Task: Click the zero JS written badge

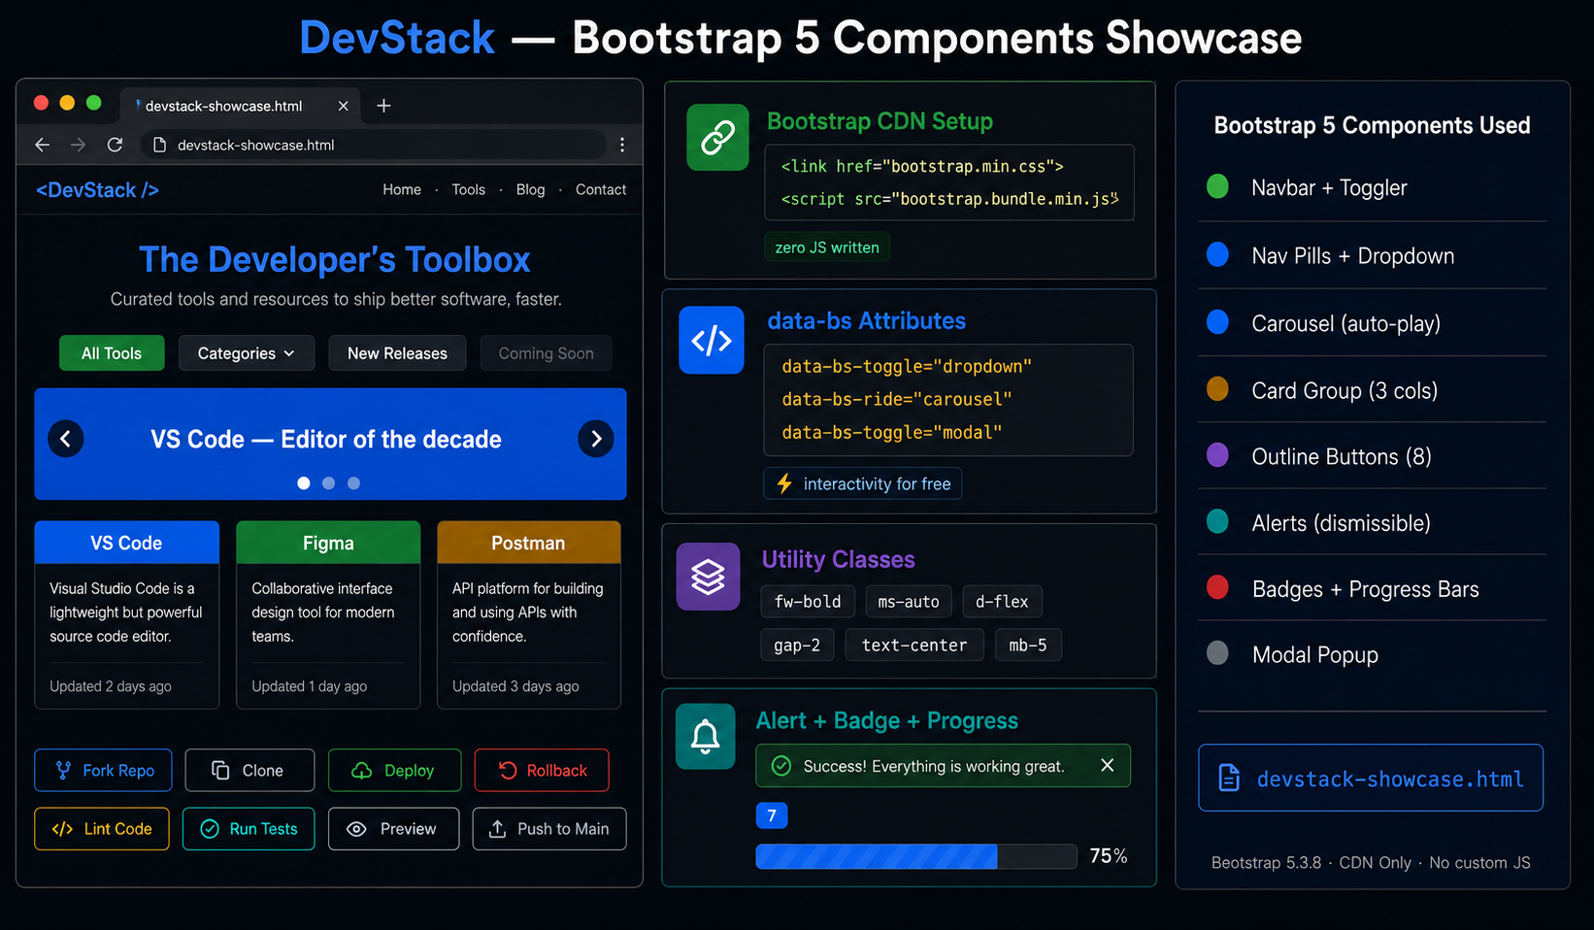Action: click(827, 248)
